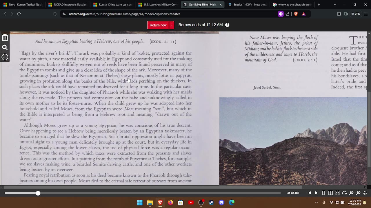Click the page navigation slider handle

(38, 193)
